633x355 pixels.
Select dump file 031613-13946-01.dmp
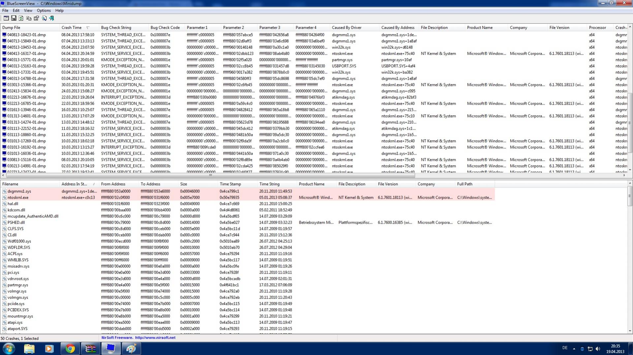coord(26,110)
